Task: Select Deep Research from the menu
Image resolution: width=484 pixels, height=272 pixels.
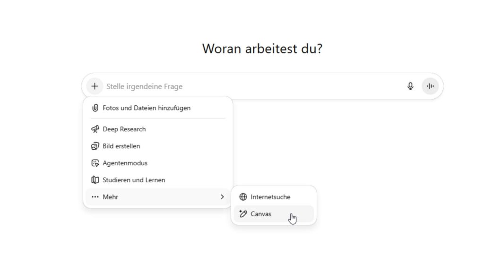Action: tap(124, 129)
